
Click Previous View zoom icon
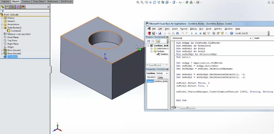(x=146, y=2)
